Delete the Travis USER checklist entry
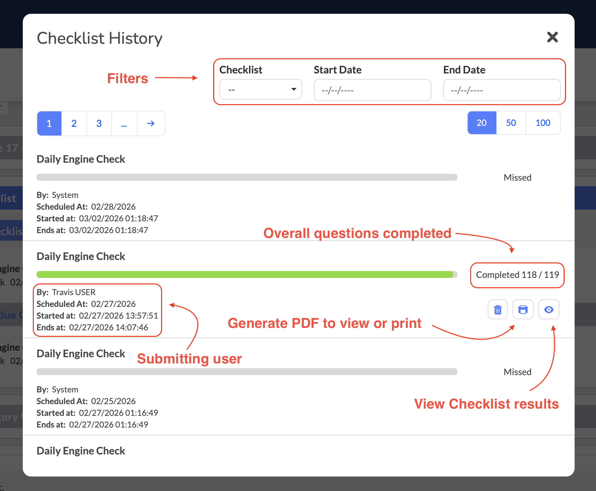596x491 pixels. [x=498, y=310]
